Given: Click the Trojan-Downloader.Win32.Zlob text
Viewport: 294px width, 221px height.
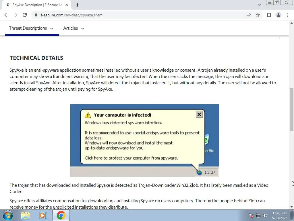Looking at the screenshot, I should click(x=168, y=185).
